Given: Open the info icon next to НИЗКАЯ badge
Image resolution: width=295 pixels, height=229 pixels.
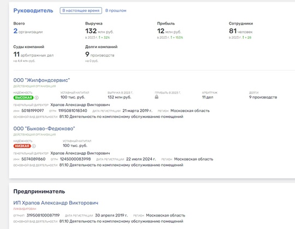Looking at the screenshot, I should [34, 146].
